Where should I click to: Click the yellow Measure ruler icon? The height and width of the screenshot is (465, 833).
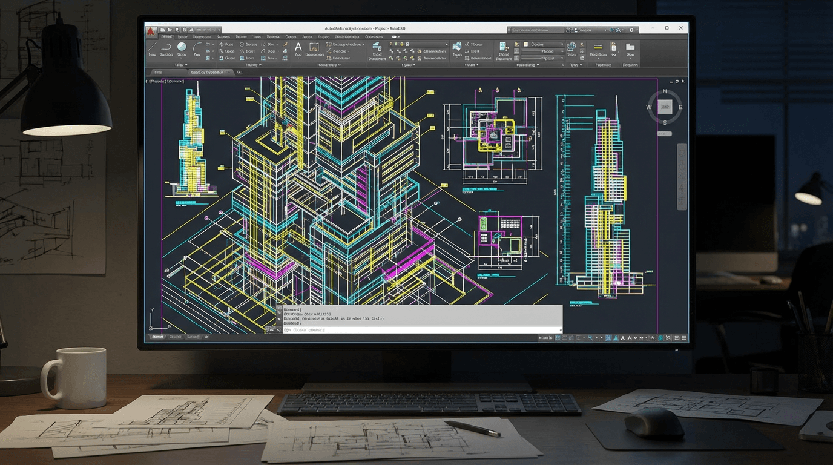point(598,47)
